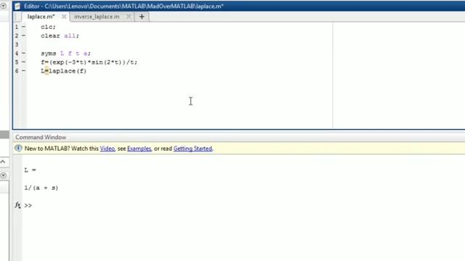Set breakpoint on line 1 dash

pos(23,27)
